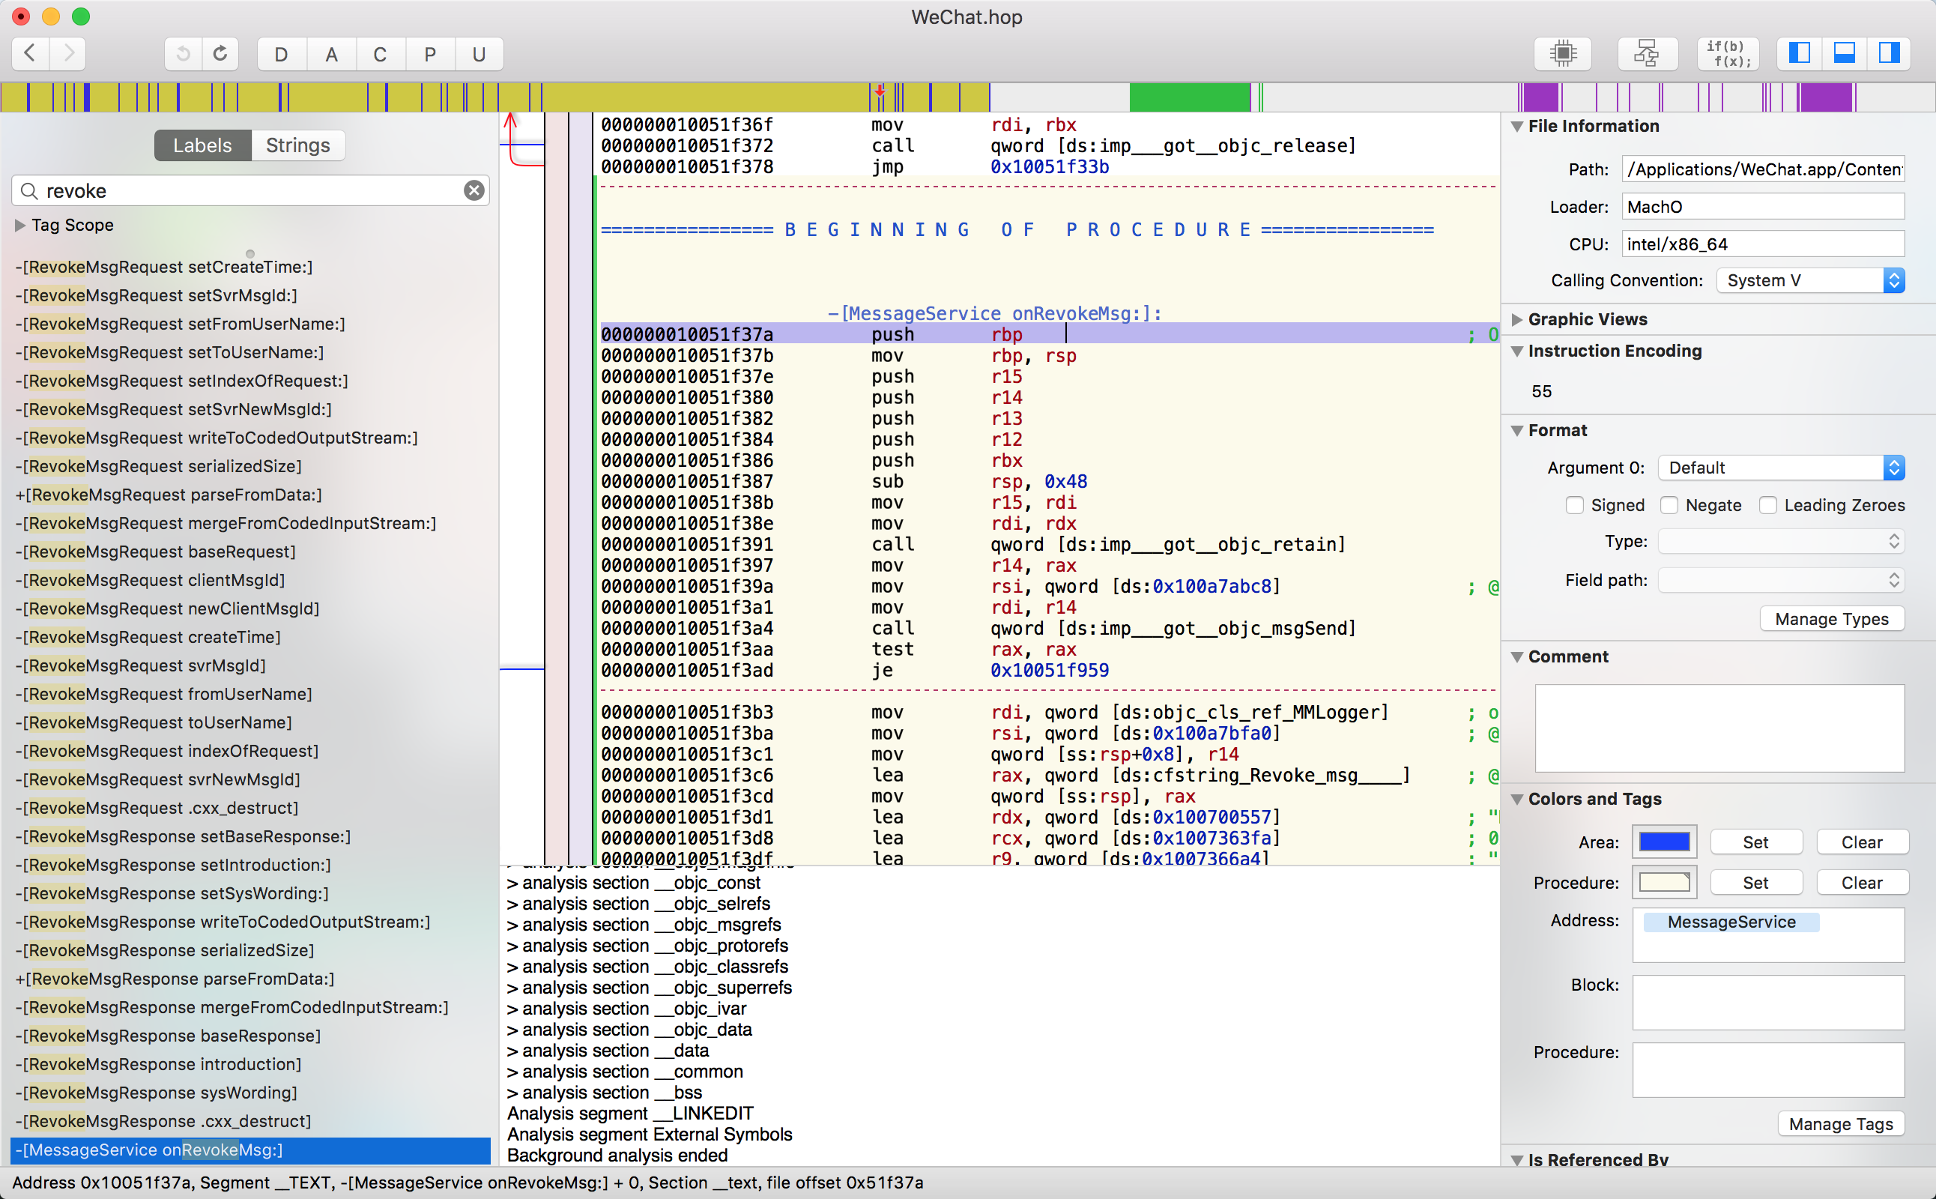
Task: Toggle the bottom console panel
Action: [1844, 53]
